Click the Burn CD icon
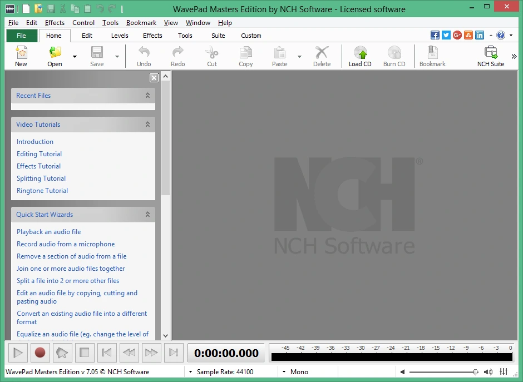523x382 pixels. click(x=394, y=53)
